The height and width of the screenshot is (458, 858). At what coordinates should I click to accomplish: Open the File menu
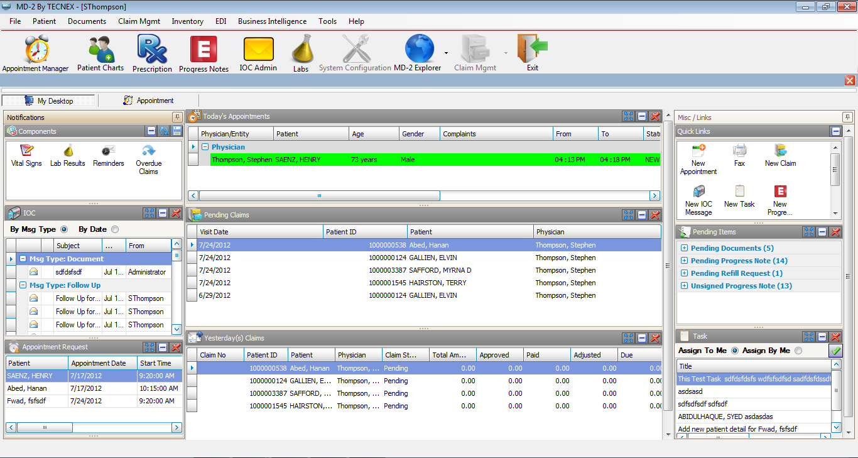(x=15, y=21)
